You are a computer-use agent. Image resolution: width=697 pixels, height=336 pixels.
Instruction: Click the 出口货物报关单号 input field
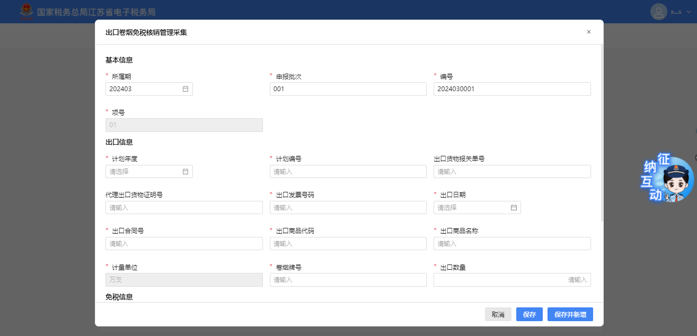511,172
